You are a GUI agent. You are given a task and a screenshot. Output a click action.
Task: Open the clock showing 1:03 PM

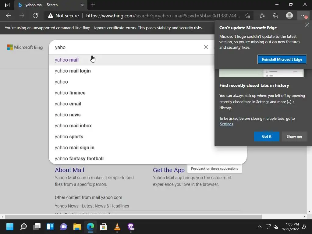coord(290,227)
